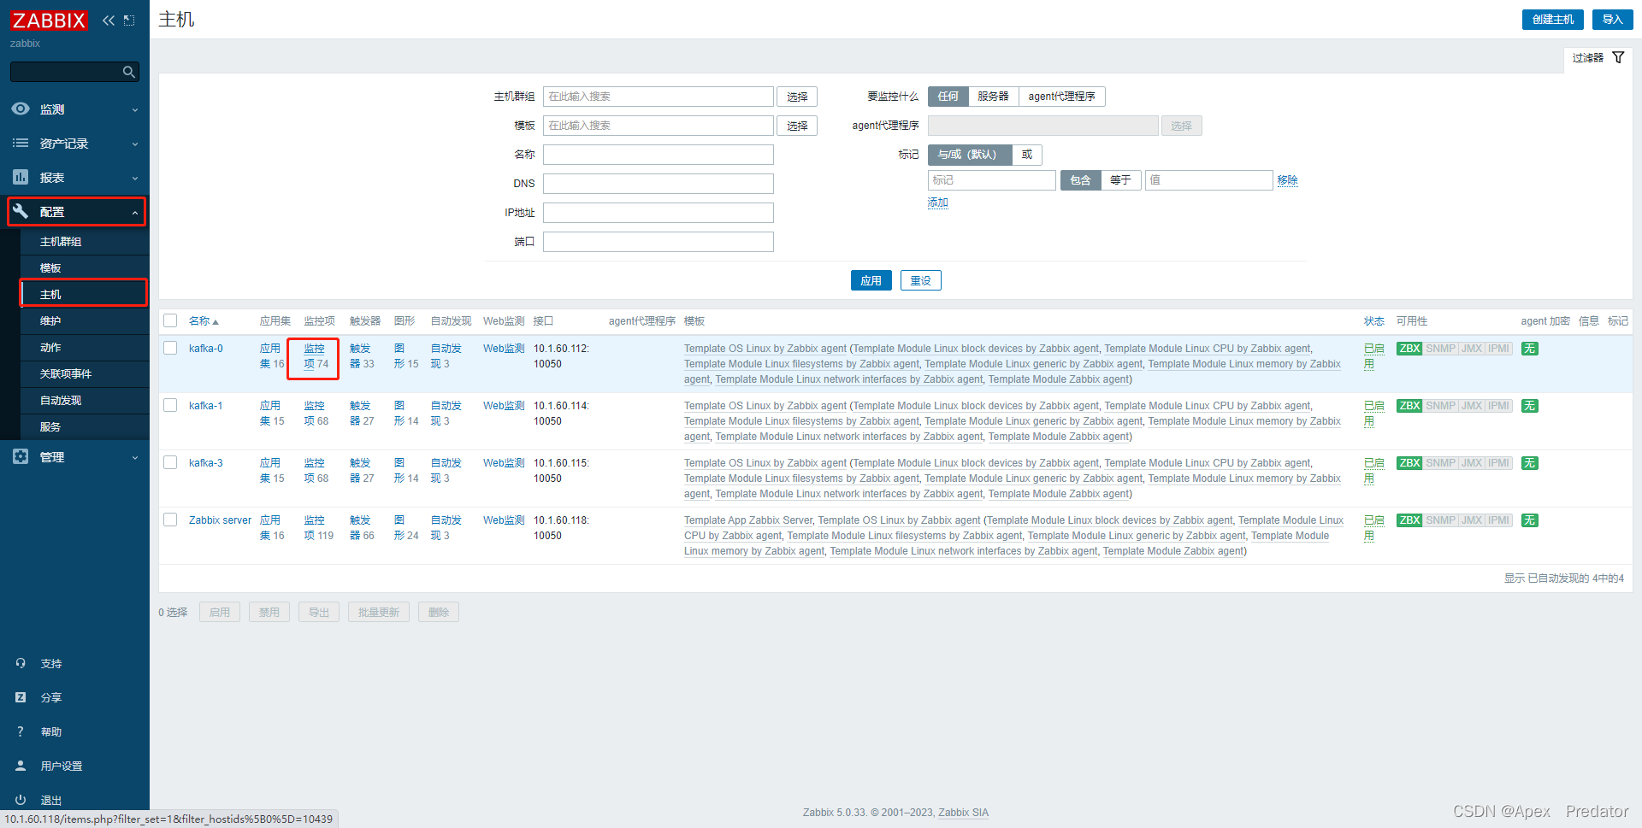Sort hosts by 状态 column
The height and width of the screenshot is (828, 1642).
pyautogui.click(x=1373, y=321)
